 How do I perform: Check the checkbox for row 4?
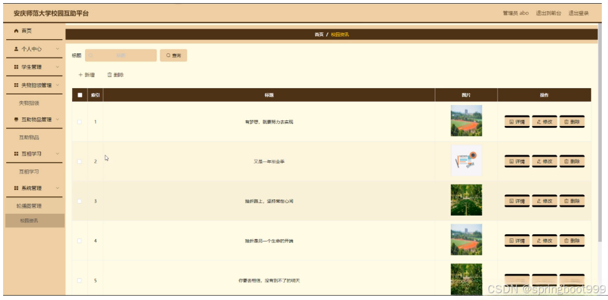[x=79, y=241]
